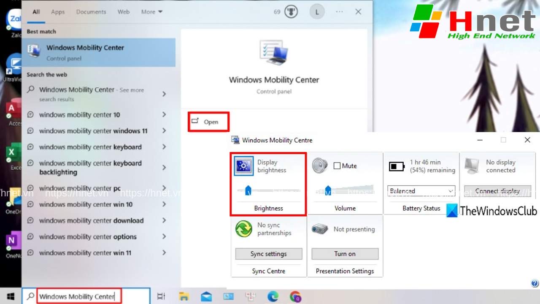The image size is (540, 304).
Task: Expand 'windows mobility center options' arrow
Action: tap(164, 236)
